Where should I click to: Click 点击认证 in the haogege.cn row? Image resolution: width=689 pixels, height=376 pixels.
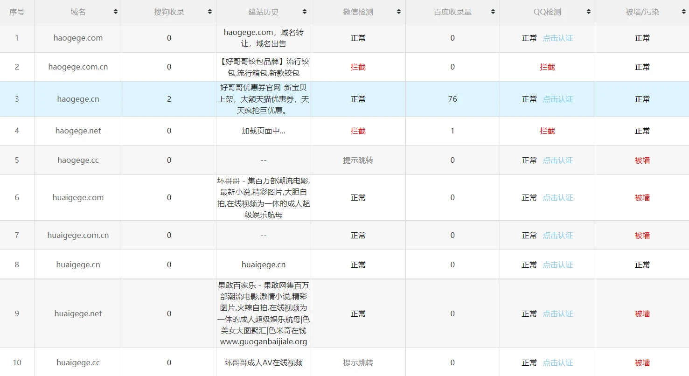[x=557, y=99]
